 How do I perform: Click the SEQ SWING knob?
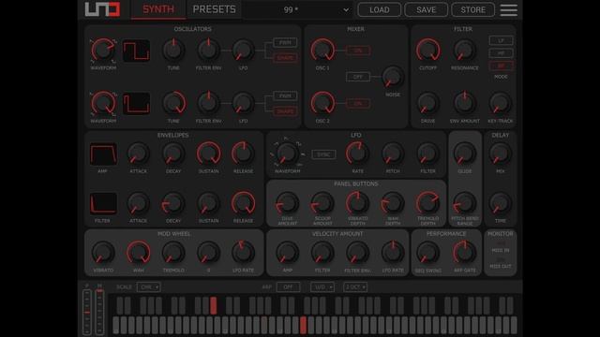point(427,252)
